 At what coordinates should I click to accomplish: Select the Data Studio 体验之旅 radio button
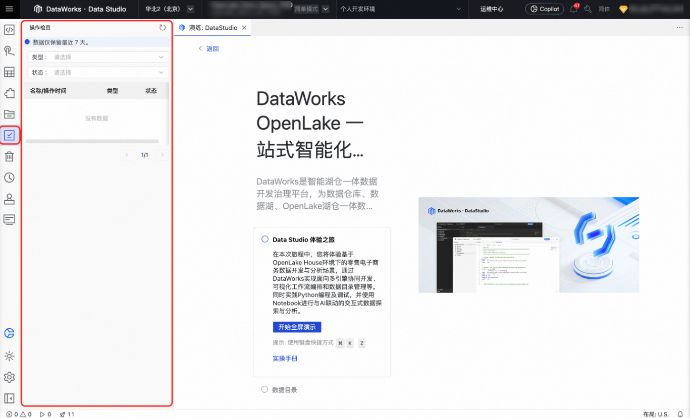click(x=264, y=239)
